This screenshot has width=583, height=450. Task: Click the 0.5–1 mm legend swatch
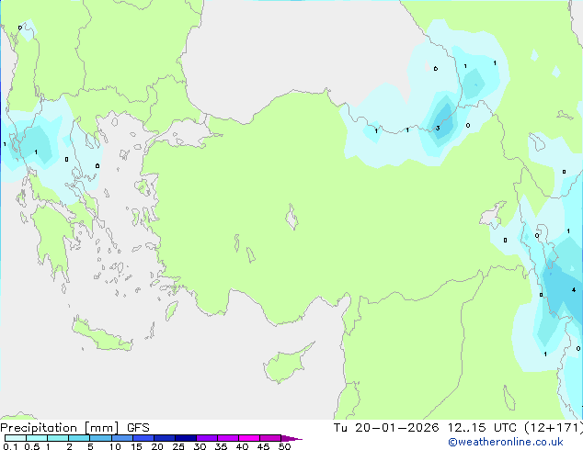[37, 438]
